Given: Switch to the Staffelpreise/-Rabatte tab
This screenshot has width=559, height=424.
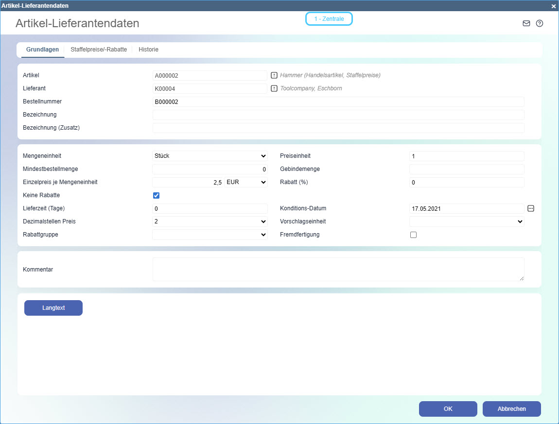Looking at the screenshot, I should (99, 50).
